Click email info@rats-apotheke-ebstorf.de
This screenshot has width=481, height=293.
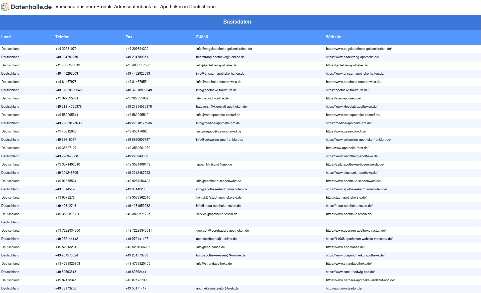click(218, 115)
